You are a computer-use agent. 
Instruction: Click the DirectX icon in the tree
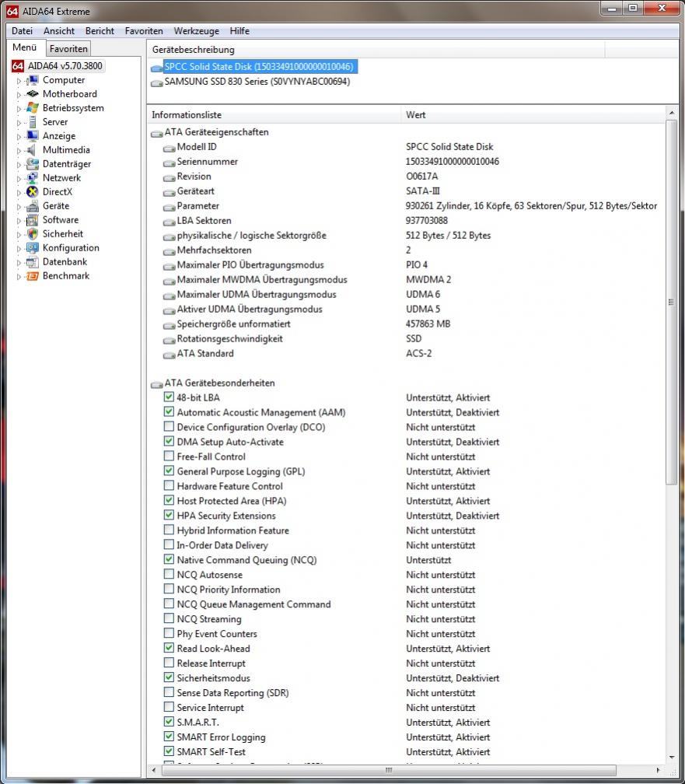click(x=33, y=192)
